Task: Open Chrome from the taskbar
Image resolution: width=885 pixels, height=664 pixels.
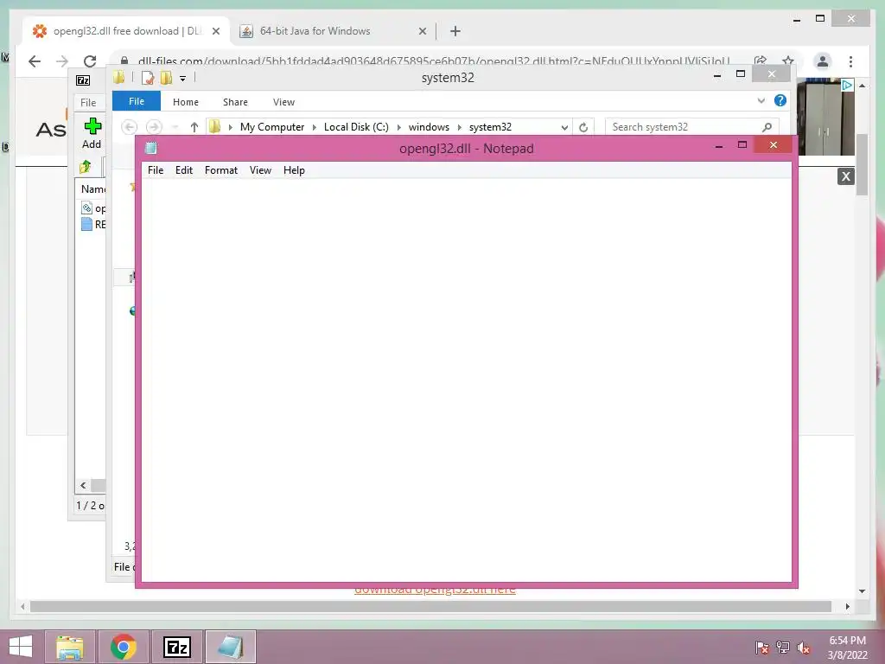Action: (x=123, y=647)
